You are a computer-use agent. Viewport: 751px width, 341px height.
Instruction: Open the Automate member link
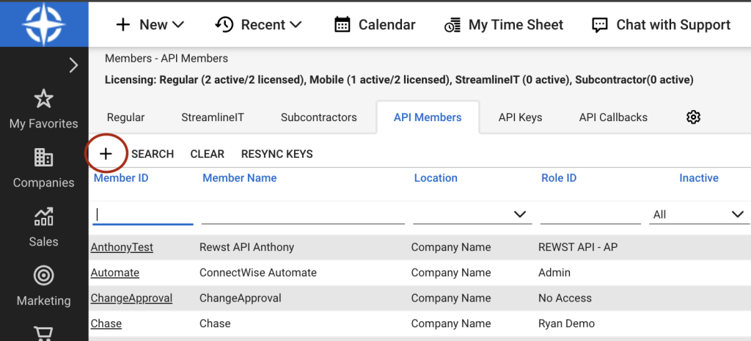[x=115, y=273]
